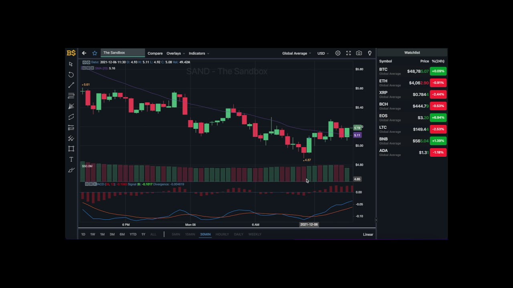513x288 pixels.
Task: Switch to WEEKLY interval
Action: pyautogui.click(x=255, y=234)
